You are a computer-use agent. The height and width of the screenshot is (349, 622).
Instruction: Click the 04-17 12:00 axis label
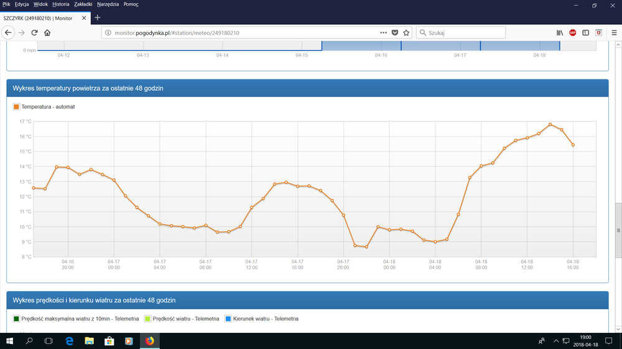tap(251, 265)
